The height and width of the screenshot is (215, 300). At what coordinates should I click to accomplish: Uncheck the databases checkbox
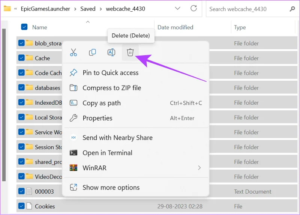coord(21,87)
